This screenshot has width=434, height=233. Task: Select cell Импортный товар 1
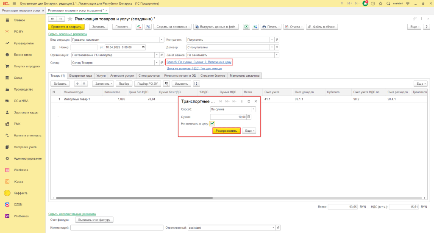(x=81, y=99)
